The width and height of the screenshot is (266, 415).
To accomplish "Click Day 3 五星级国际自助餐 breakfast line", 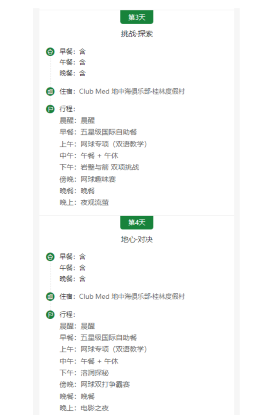I will coord(108,132).
